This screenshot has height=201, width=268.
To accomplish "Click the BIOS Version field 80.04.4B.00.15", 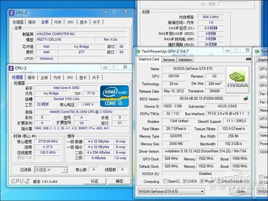I will click(x=202, y=99).
